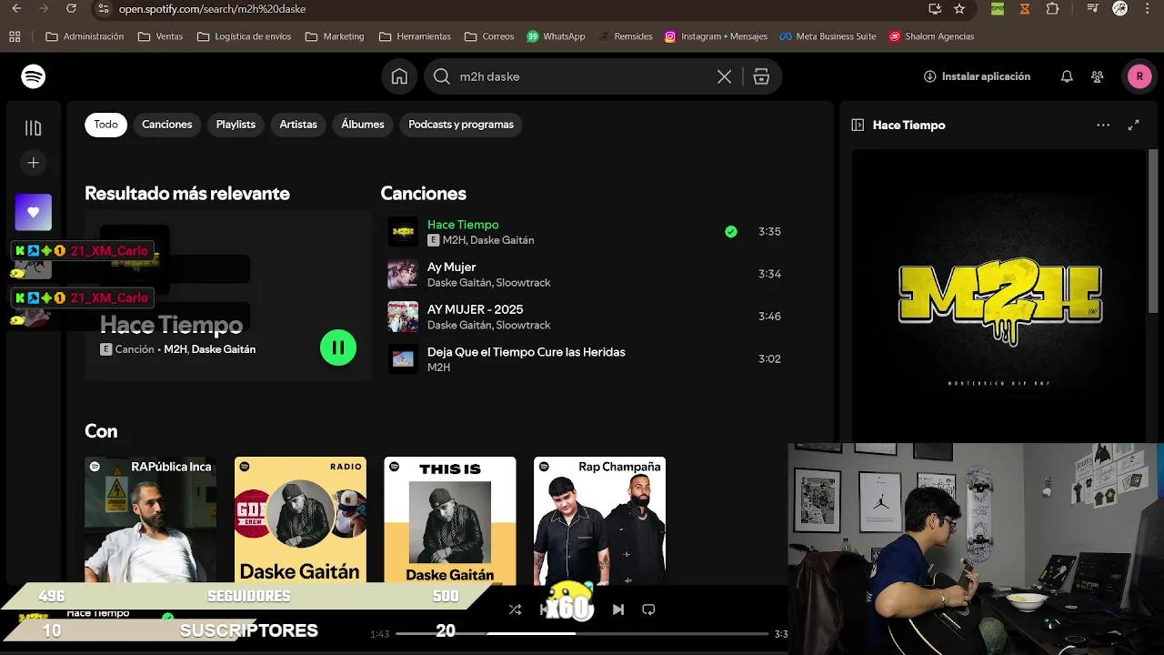Screen dimensions: 1164x655
Task: Open the Browse icon next to search
Action: [761, 77]
